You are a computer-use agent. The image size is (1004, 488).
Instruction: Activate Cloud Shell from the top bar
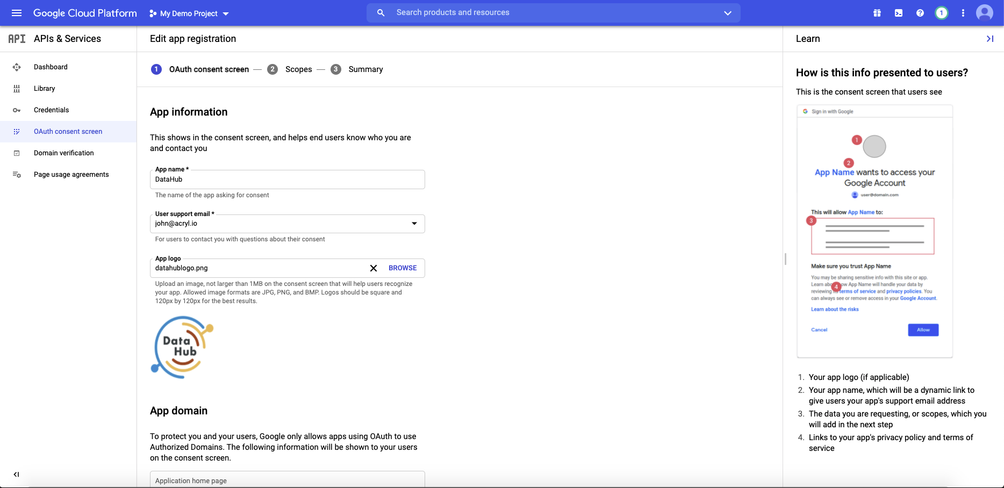898,12
